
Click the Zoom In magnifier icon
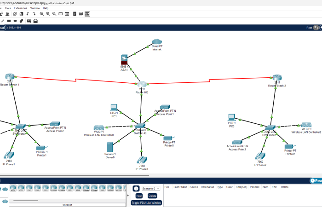pyautogui.click(x=42, y=14)
